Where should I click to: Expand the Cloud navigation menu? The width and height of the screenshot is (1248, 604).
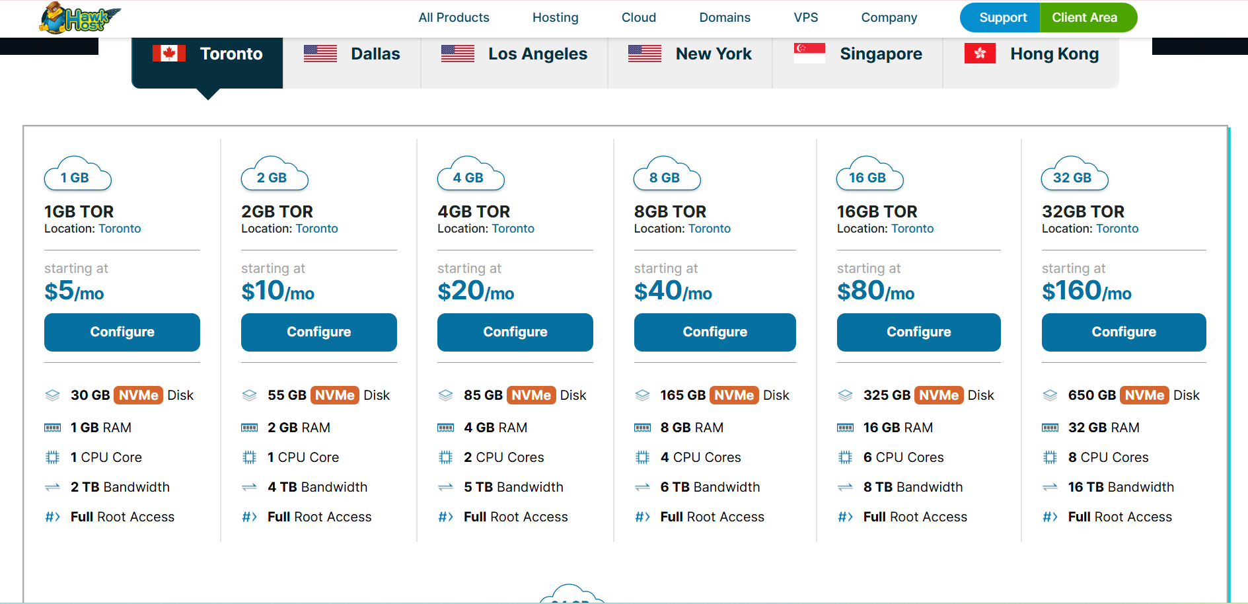click(638, 18)
